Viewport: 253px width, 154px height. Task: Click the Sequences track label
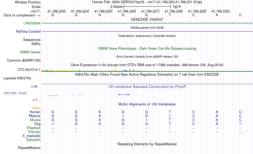tap(32, 40)
